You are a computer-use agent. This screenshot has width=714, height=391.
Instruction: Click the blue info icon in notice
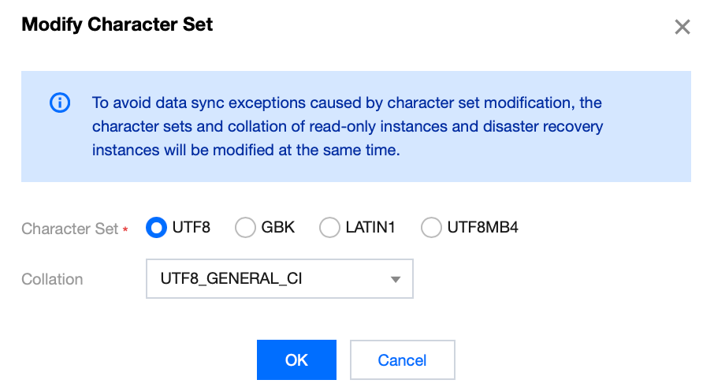[60, 103]
